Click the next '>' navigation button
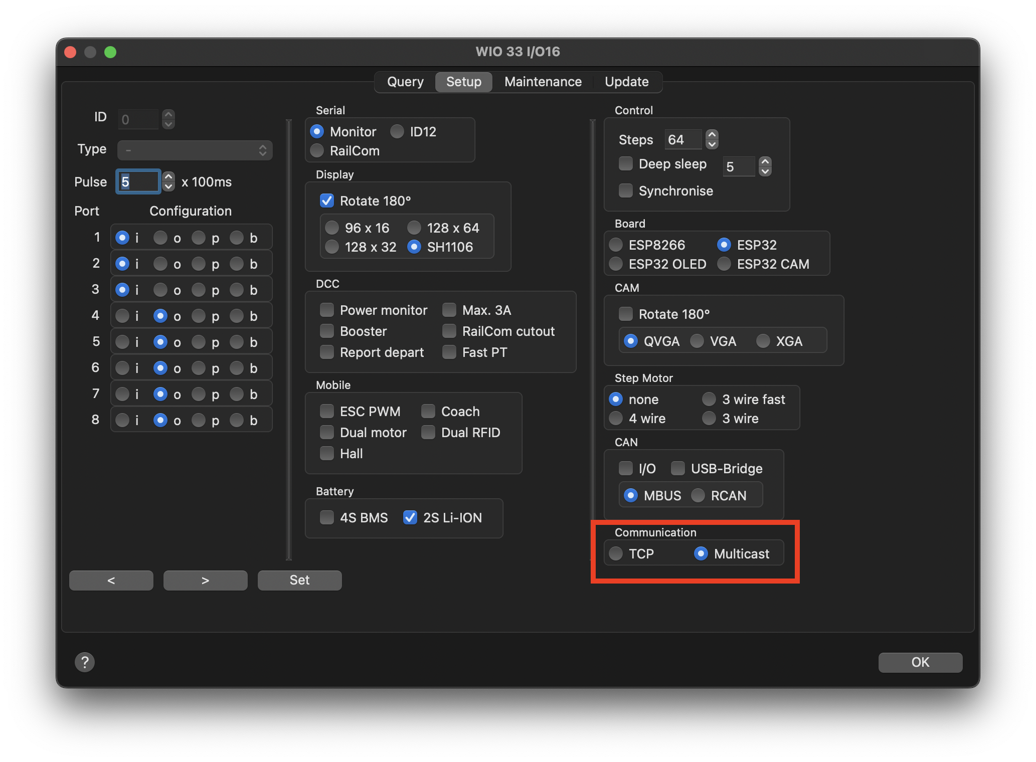The height and width of the screenshot is (762, 1036). pos(205,581)
